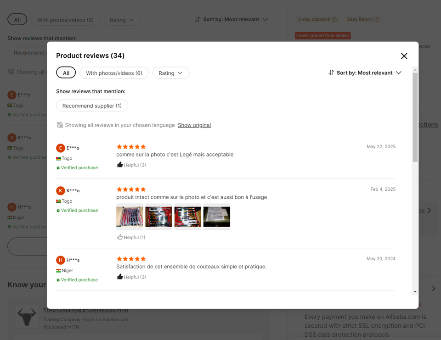This screenshot has width=441, height=340.
Task: Click Easy Return info icon on background page
Action: pos(377,19)
